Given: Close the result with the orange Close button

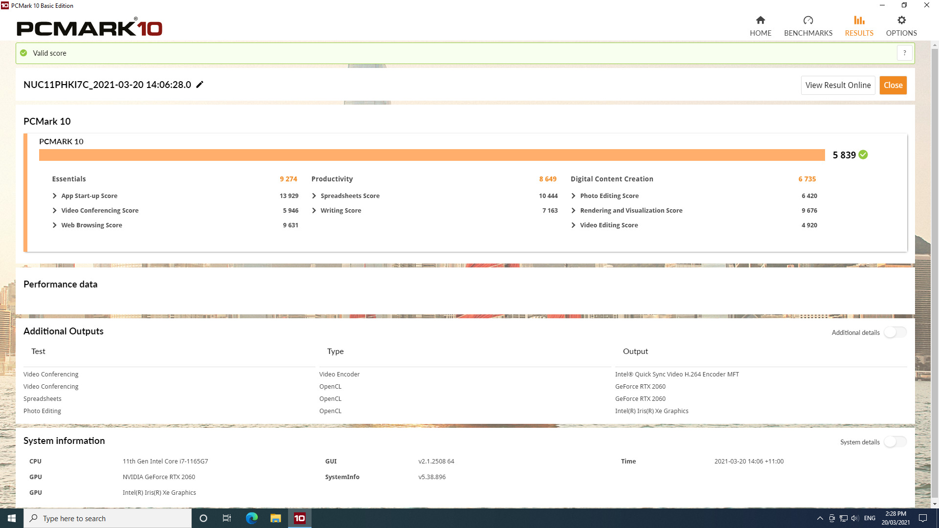Looking at the screenshot, I should pyautogui.click(x=893, y=85).
